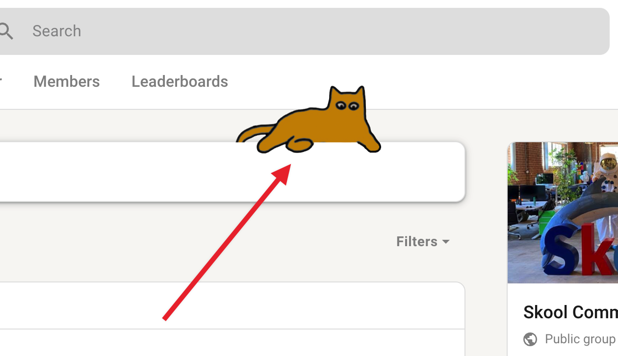This screenshot has height=356, width=618.
Task: Open the Filters dropdown
Action: (416, 241)
